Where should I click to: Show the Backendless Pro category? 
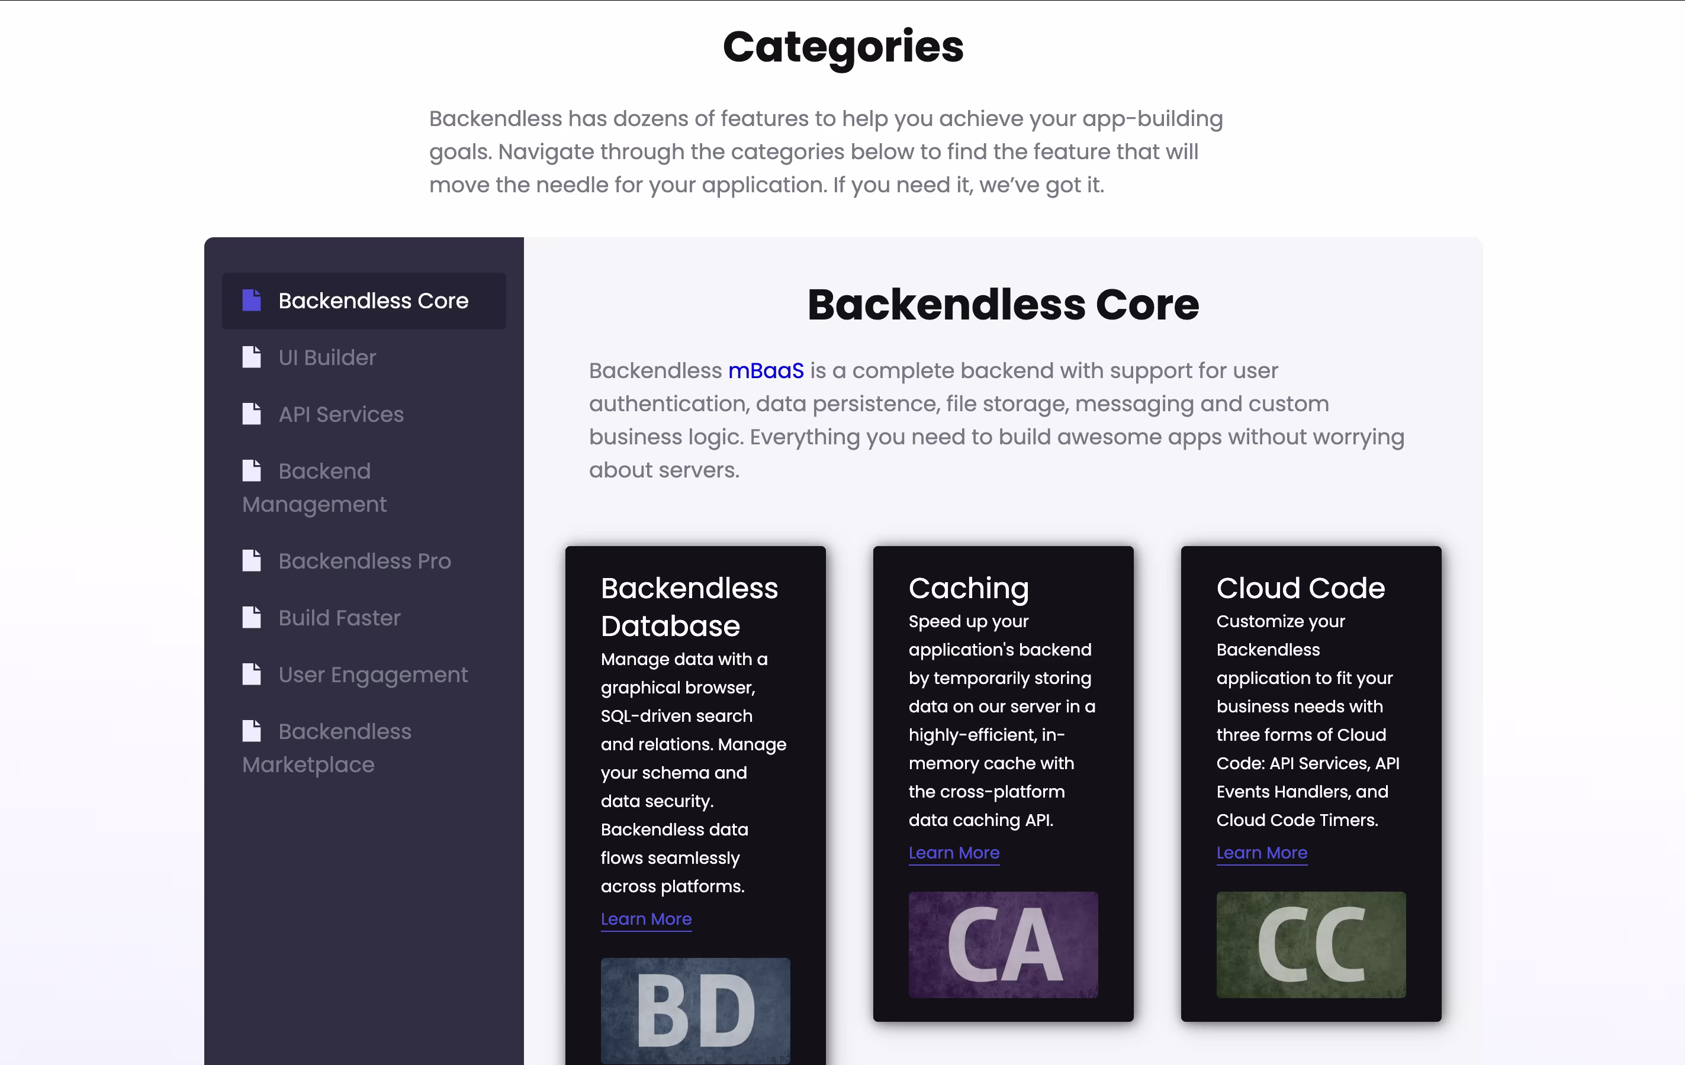click(x=364, y=561)
